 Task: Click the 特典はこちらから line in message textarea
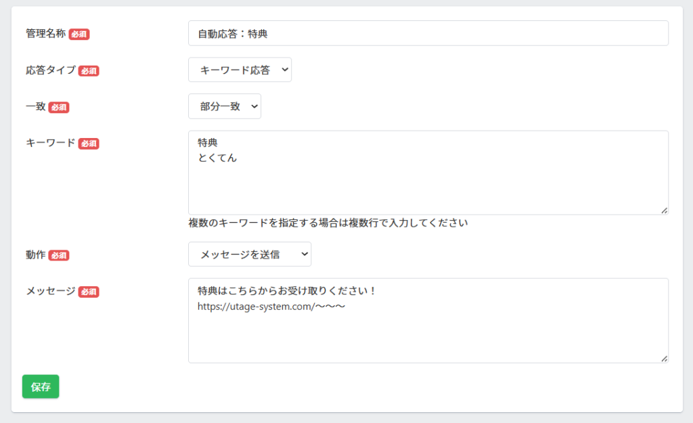click(286, 291)
